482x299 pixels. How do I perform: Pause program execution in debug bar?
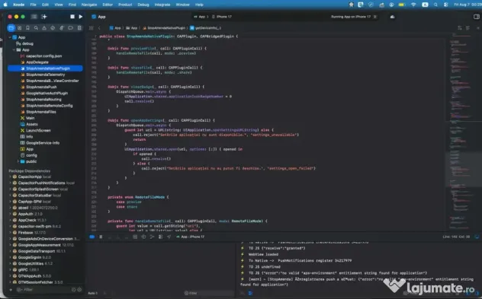tap(101, 237)
